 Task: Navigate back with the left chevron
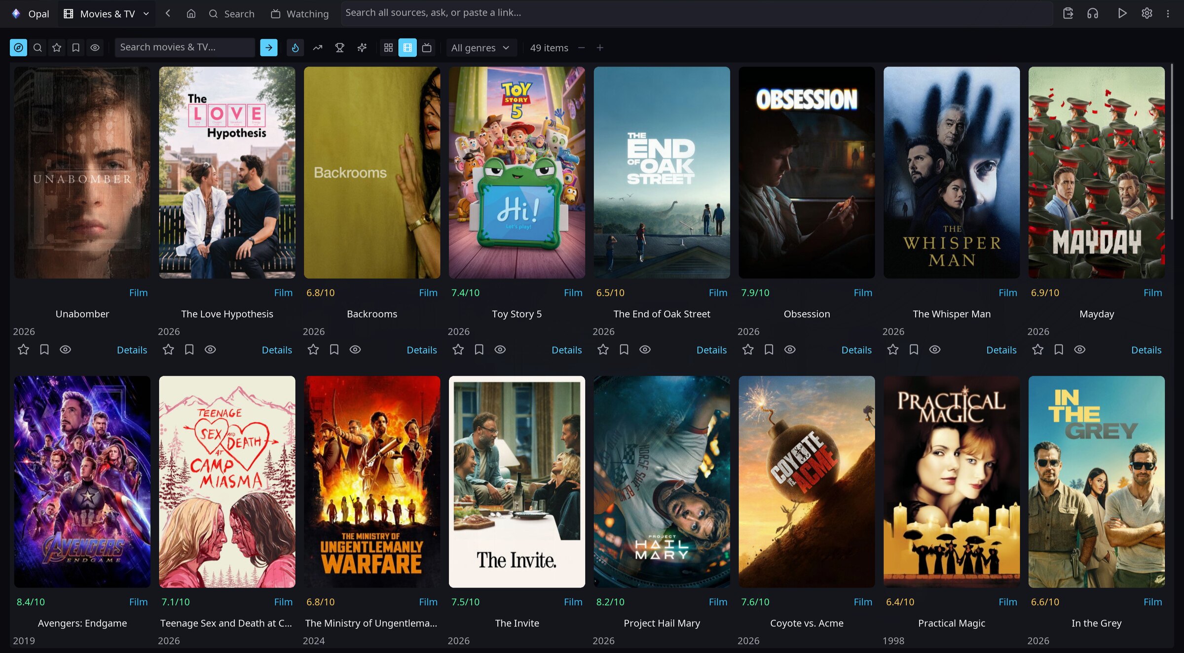point(168,13)
